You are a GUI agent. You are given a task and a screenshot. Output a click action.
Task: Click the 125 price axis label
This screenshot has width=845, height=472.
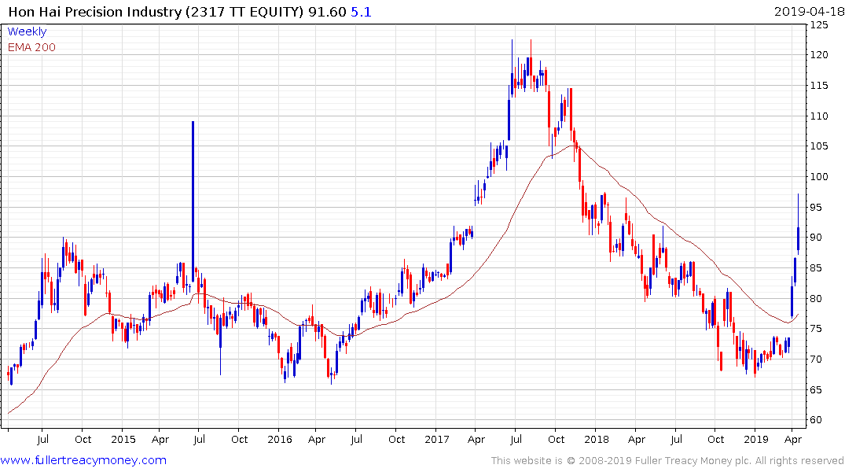pyautogui.click(x=820, y=25)
